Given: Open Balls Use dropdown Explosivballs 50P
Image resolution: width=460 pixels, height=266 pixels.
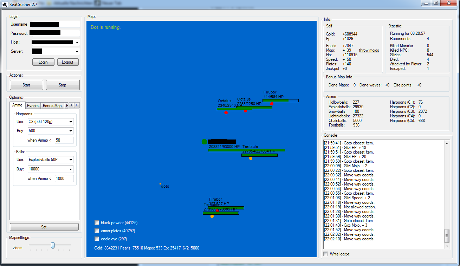Looking at the screenshot, I should coord(50,160).
